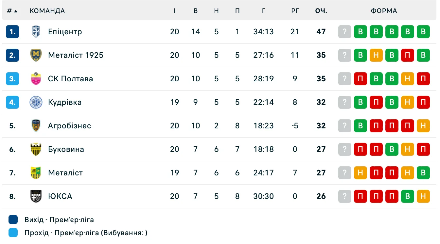Sort standings by ОЧ. points column
Screen dimensions: 440x244
click(x=321, y=11)
